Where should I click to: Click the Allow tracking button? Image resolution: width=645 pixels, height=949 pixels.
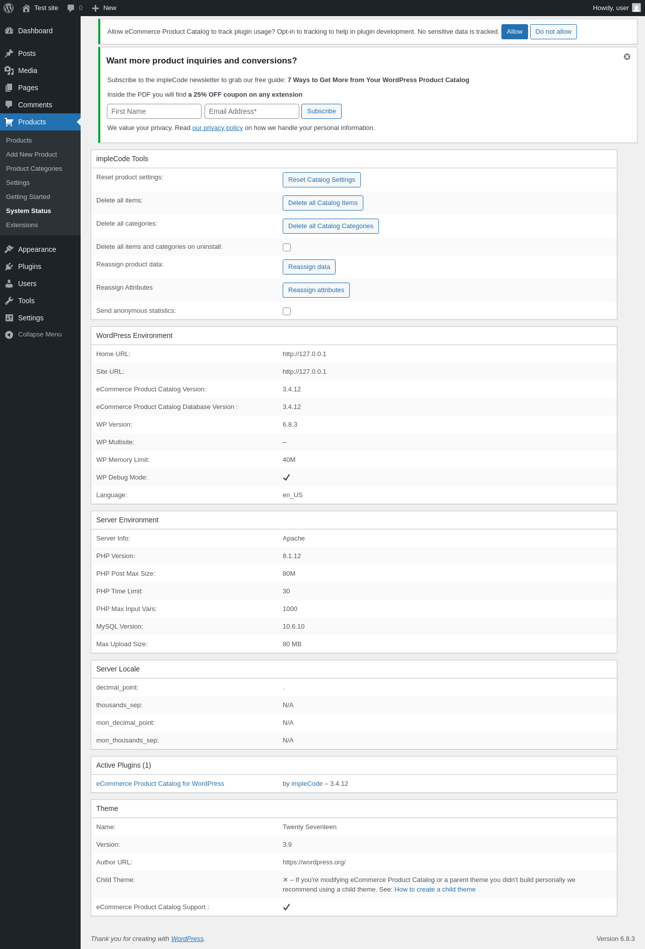514,32
